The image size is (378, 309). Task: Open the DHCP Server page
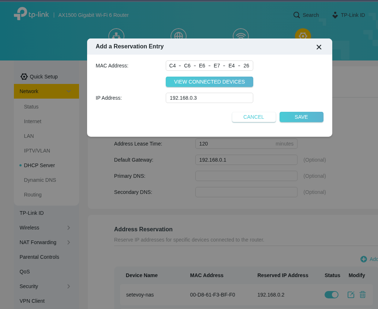39,165
